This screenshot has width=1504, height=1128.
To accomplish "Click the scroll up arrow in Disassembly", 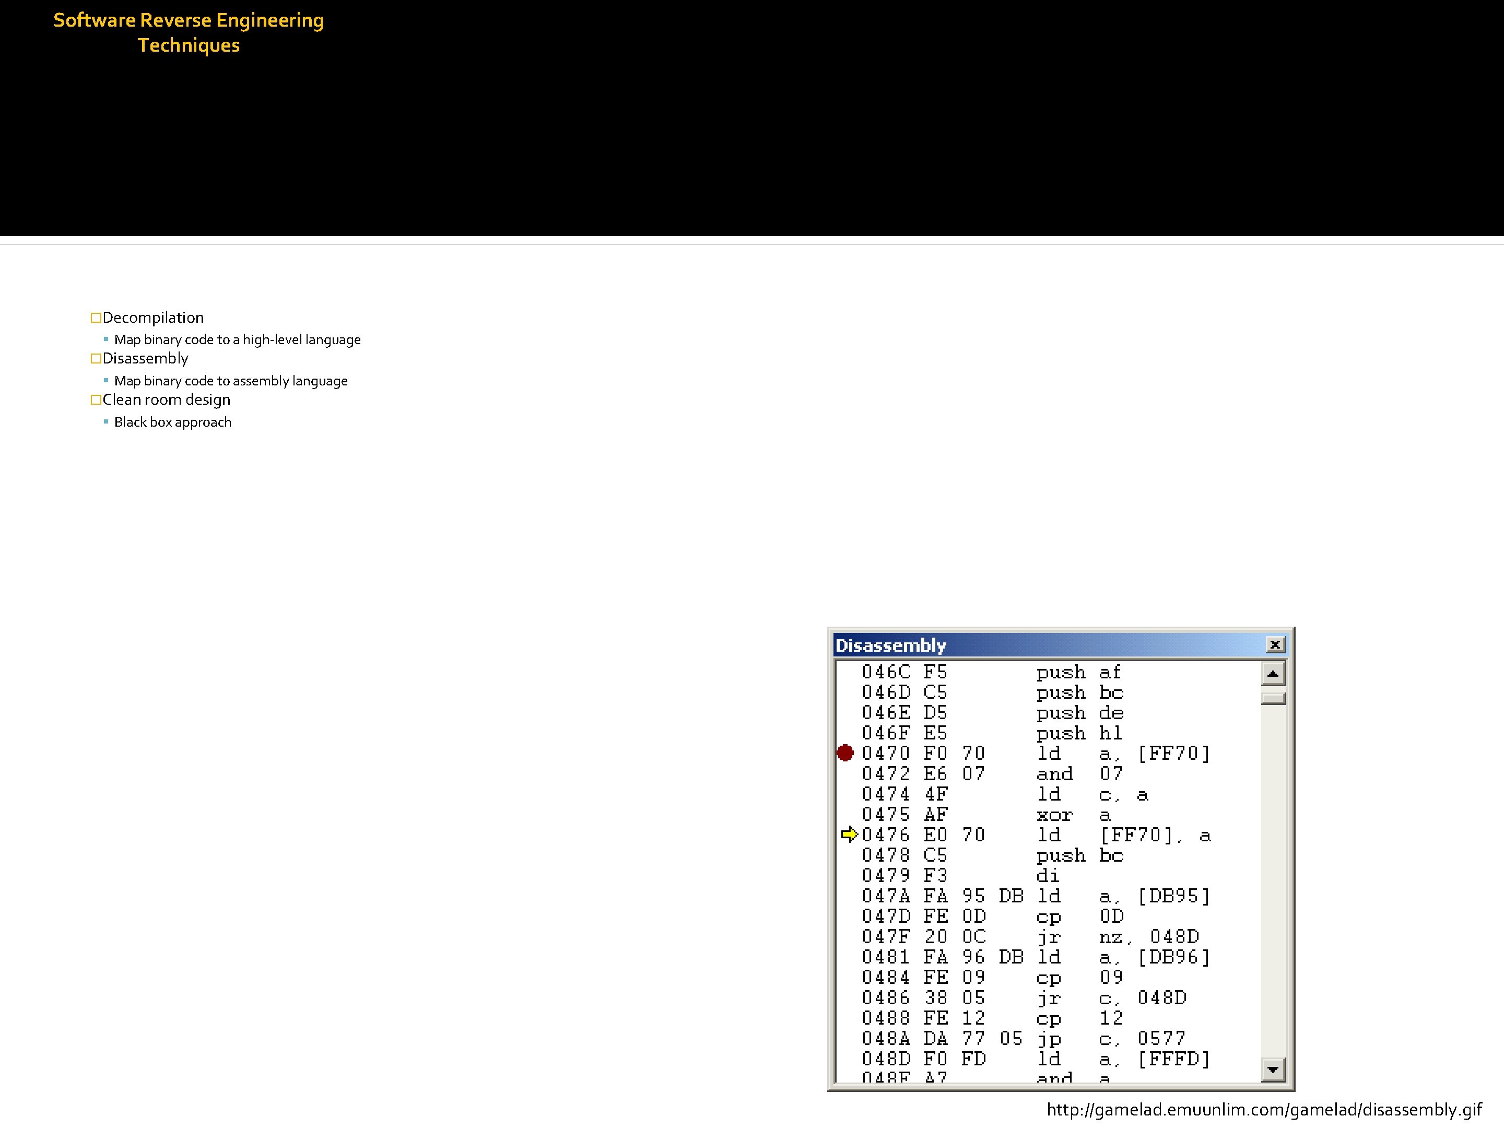I will click(1273, 674).
